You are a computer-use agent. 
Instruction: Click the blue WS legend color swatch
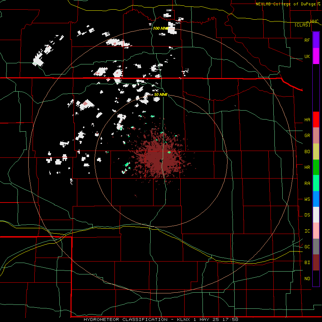pyautogui.click(x=316, y=199)
